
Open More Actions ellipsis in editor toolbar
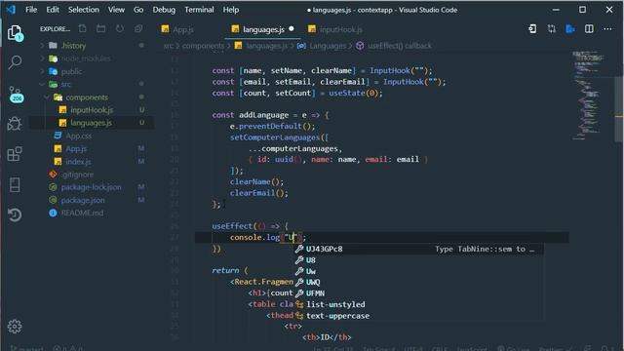click(607, 28)
